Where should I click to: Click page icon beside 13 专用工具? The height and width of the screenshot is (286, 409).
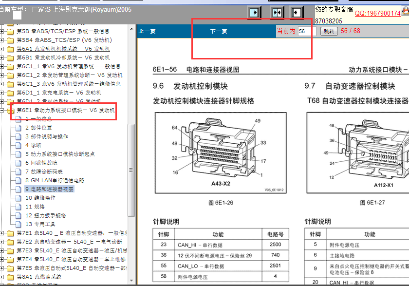[19, 224]
